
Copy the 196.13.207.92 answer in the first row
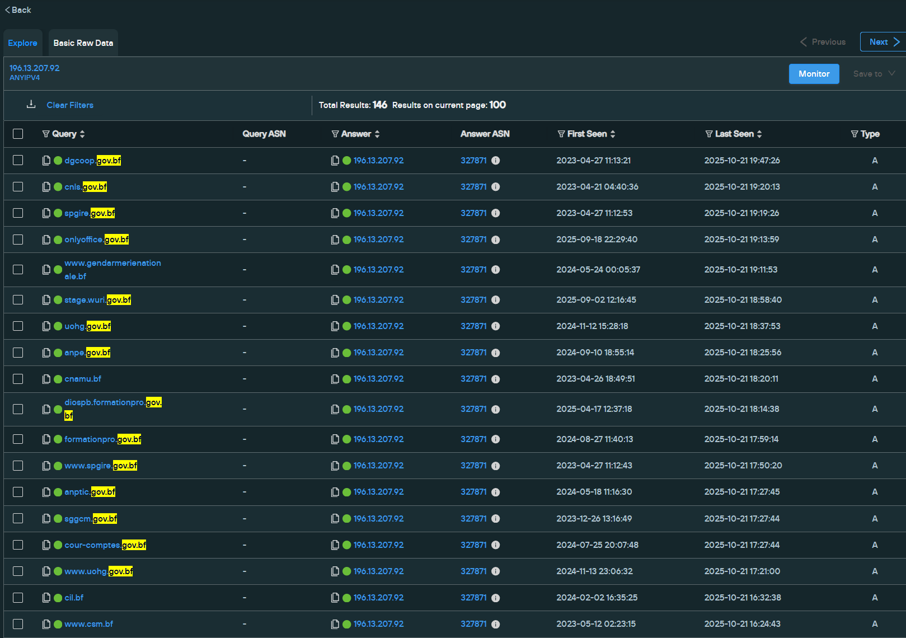click(335, 160)
